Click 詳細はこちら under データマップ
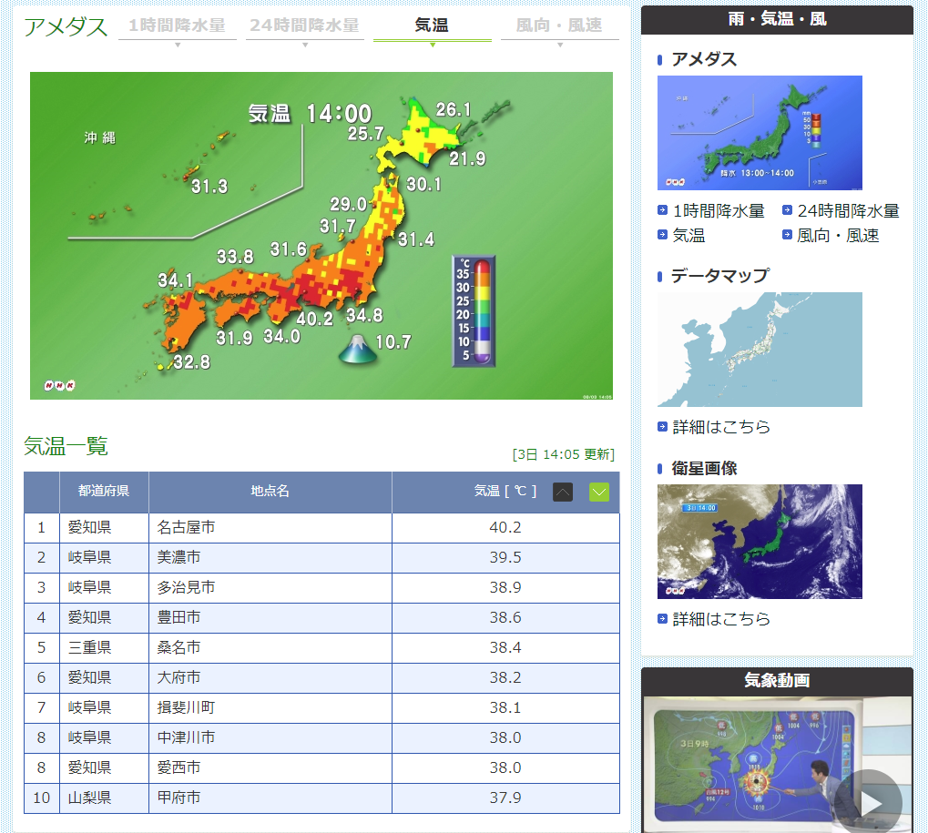This screenshot has height=833, width=928. 721,427
